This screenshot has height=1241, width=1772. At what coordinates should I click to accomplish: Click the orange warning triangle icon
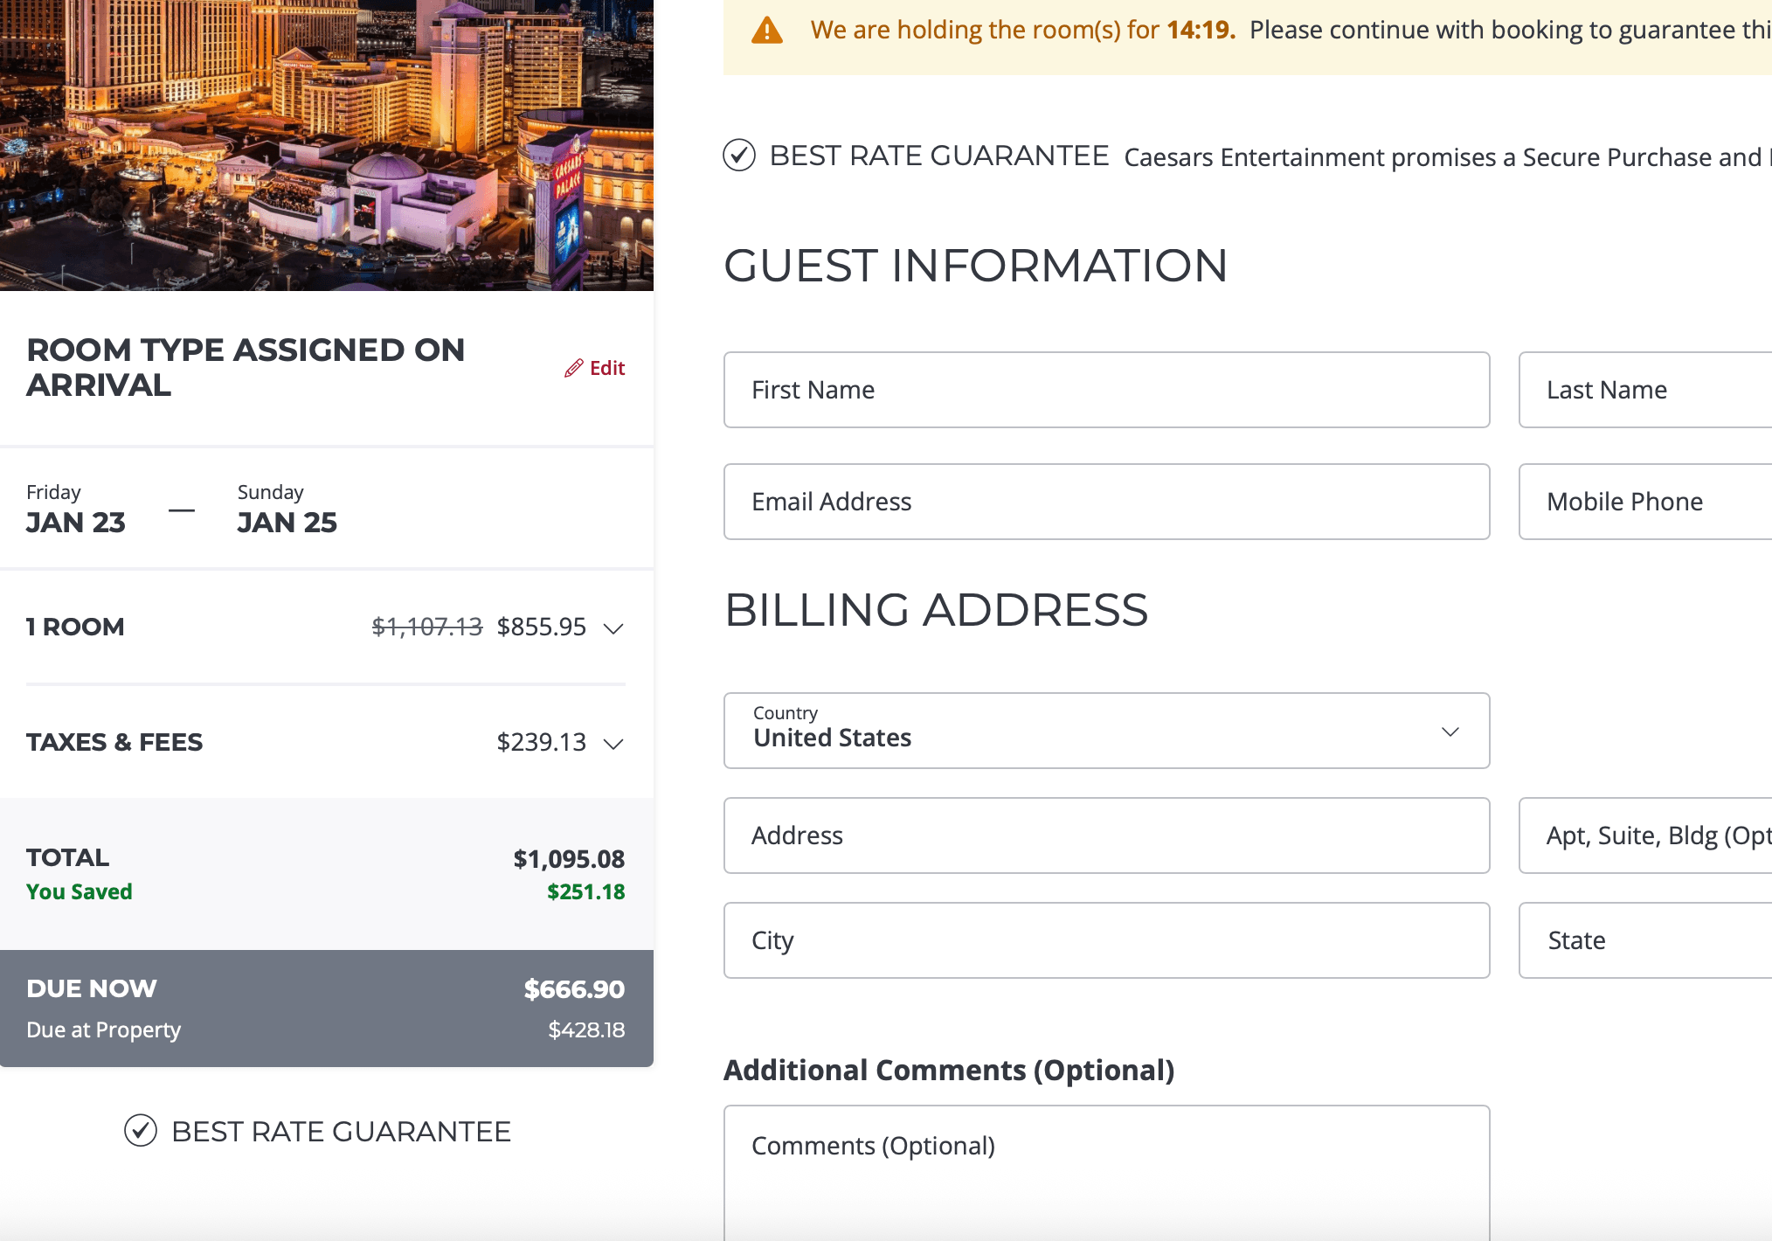tap(766, 31)
